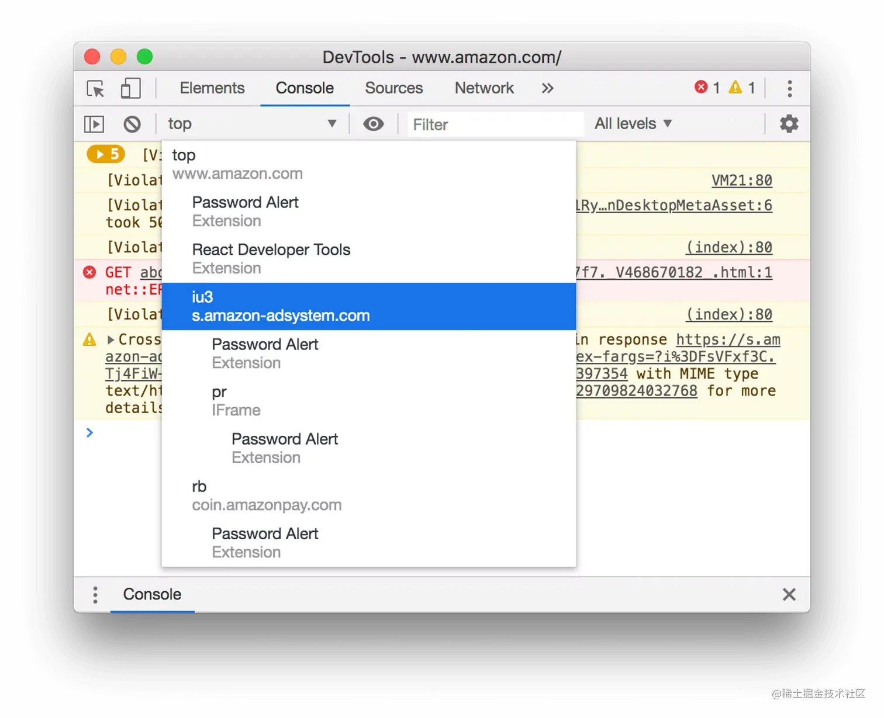Select Password Alert under rb frame
The width and height of the screenshot is (884, 718).
pos(369,543)
